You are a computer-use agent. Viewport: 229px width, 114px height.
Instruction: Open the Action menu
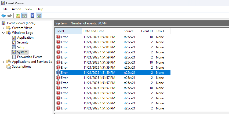point(16,9)
